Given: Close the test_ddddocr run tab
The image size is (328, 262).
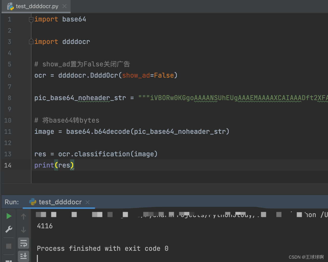Looking at the screenshot, I should pyautogui.click(x=88, y=202).
